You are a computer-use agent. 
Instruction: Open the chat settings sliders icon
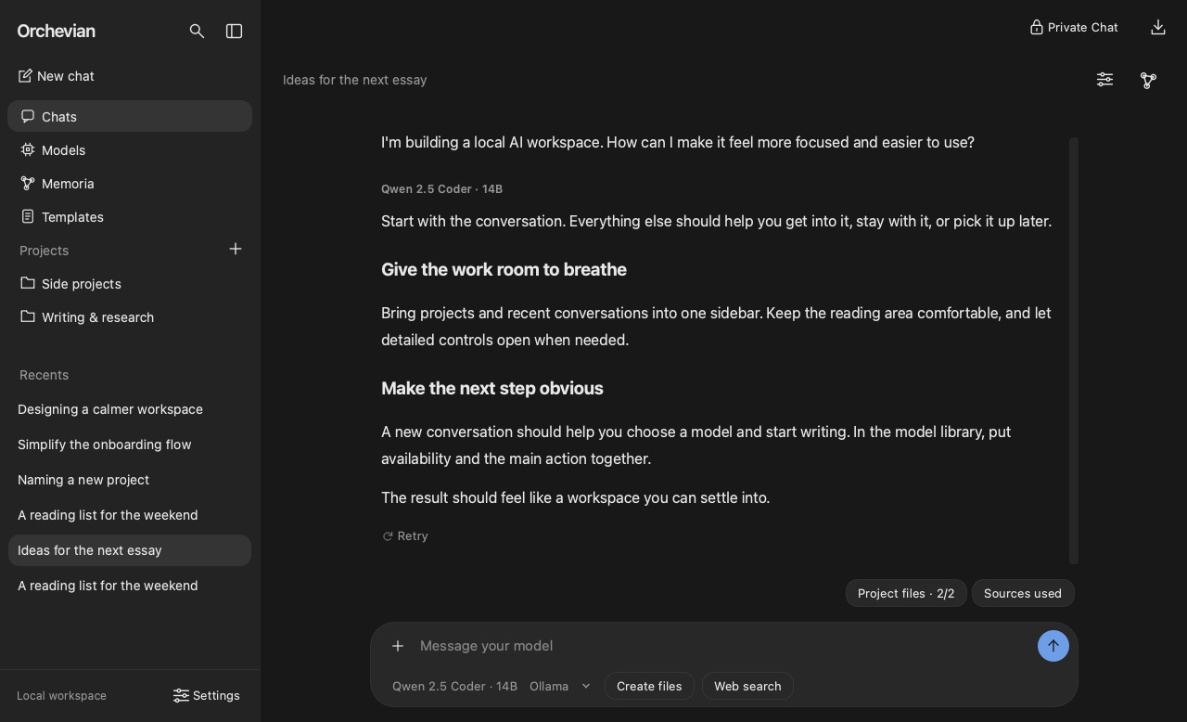click(x=1104, y=80)
